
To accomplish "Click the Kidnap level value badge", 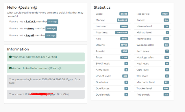I will (167, 33).
